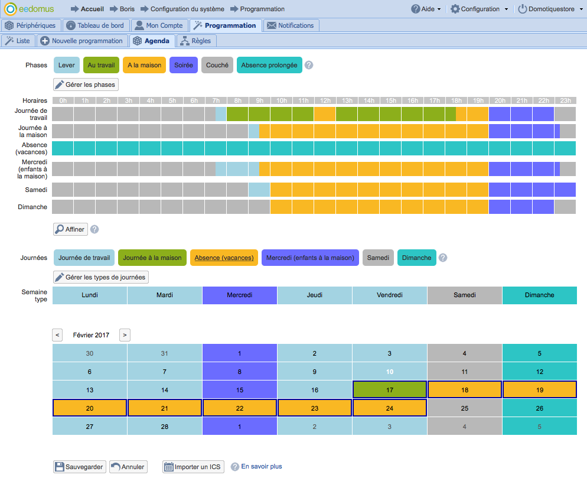Expand the Configuration dropdown menu
Viewport: 587px width, 478px height.
pyautogui.click(x=479, y=9)
